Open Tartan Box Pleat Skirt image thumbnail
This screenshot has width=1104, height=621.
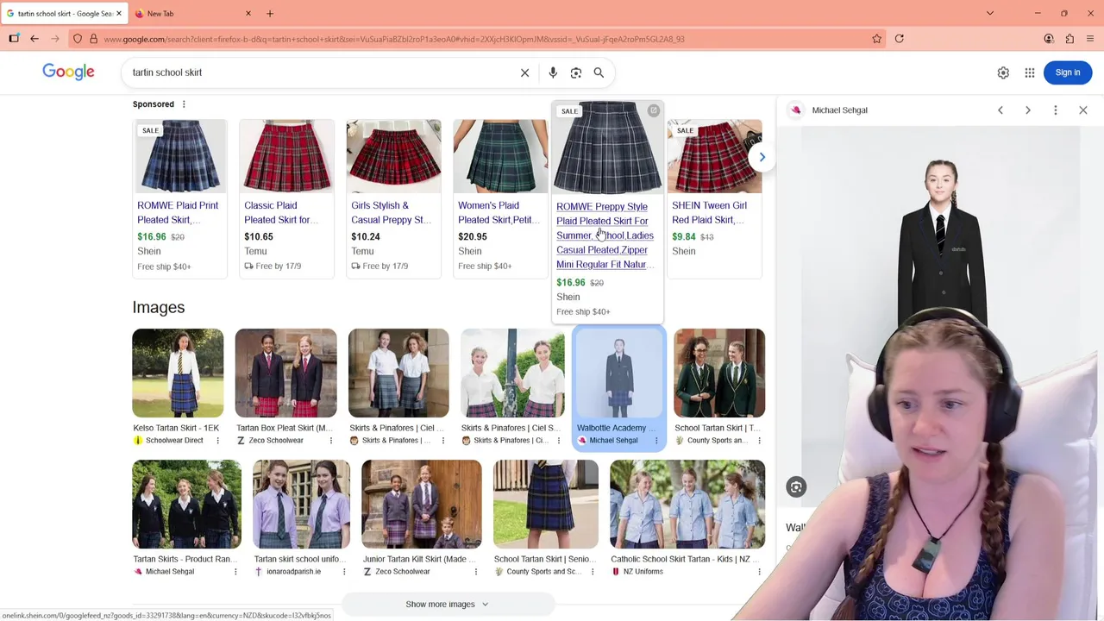[285, 373]
